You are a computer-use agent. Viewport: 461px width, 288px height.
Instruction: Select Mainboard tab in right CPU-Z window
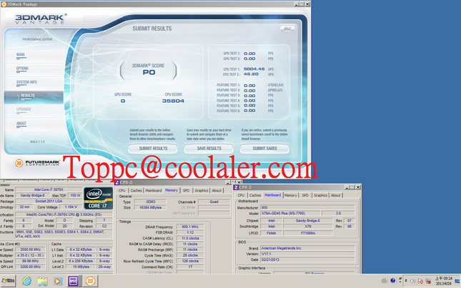pos(272,195)
